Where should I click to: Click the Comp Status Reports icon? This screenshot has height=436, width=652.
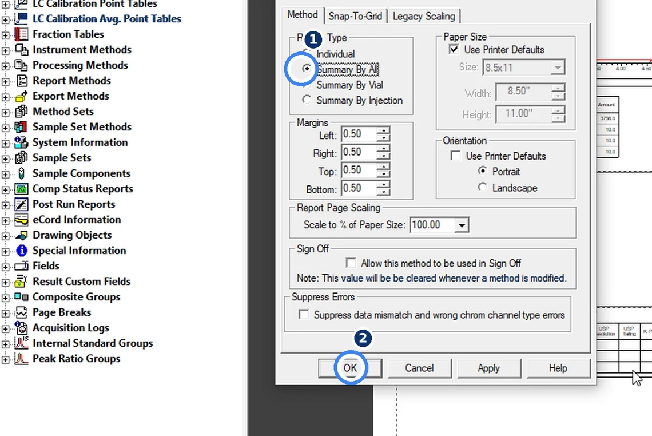(21, 189)
